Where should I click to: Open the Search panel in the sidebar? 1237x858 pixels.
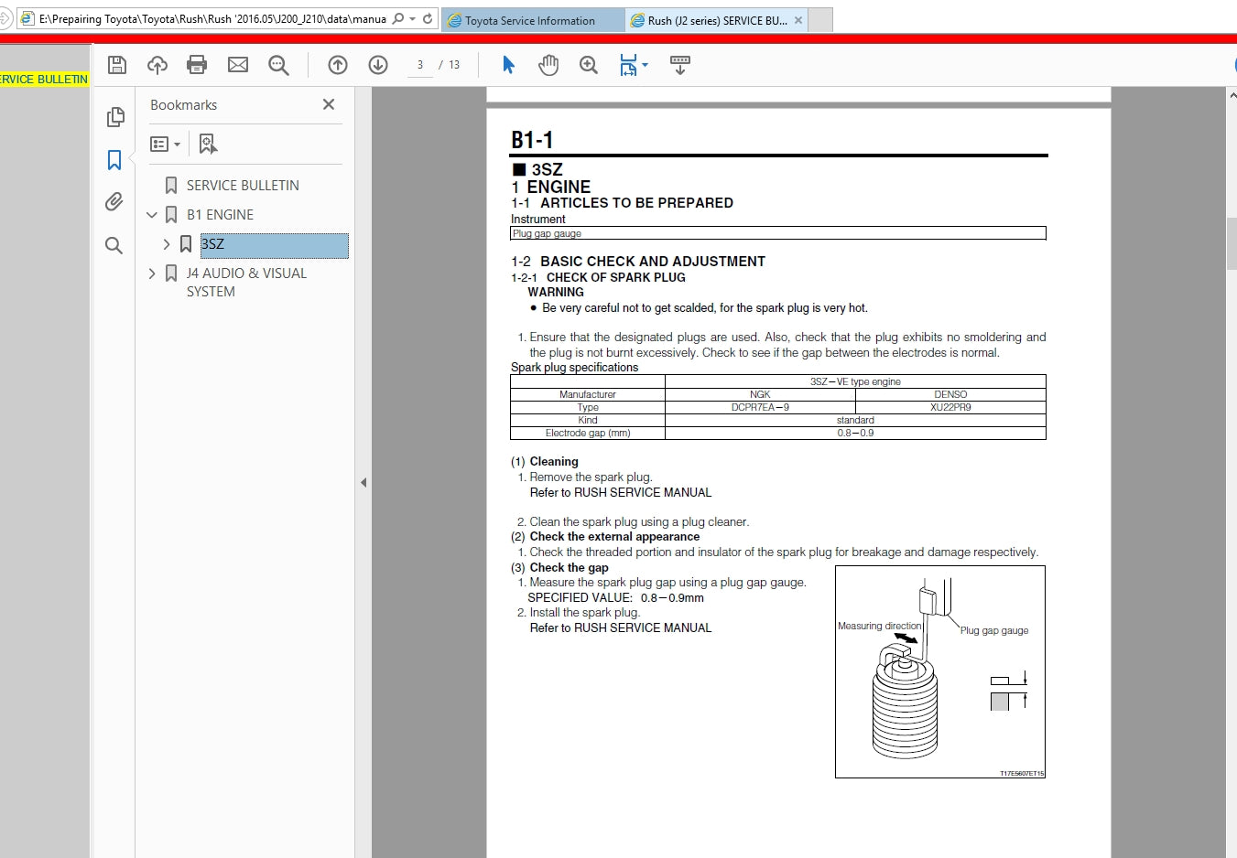pyautogui.click(x=114, y=245)
